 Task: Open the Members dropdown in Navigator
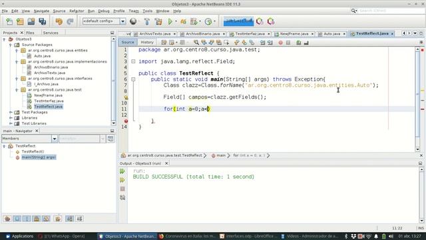[x=54, y=139]
